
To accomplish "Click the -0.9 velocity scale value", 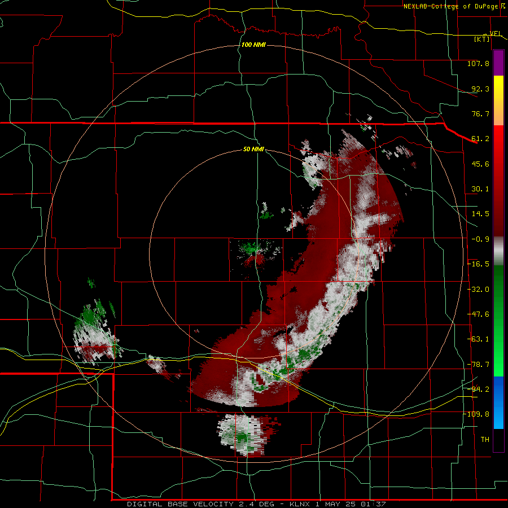I will [480, 239].
